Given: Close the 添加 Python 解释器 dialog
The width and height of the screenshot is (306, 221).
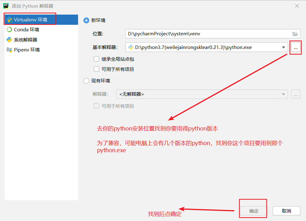Looking at the screenshot, I should click(x=297, y=6).
